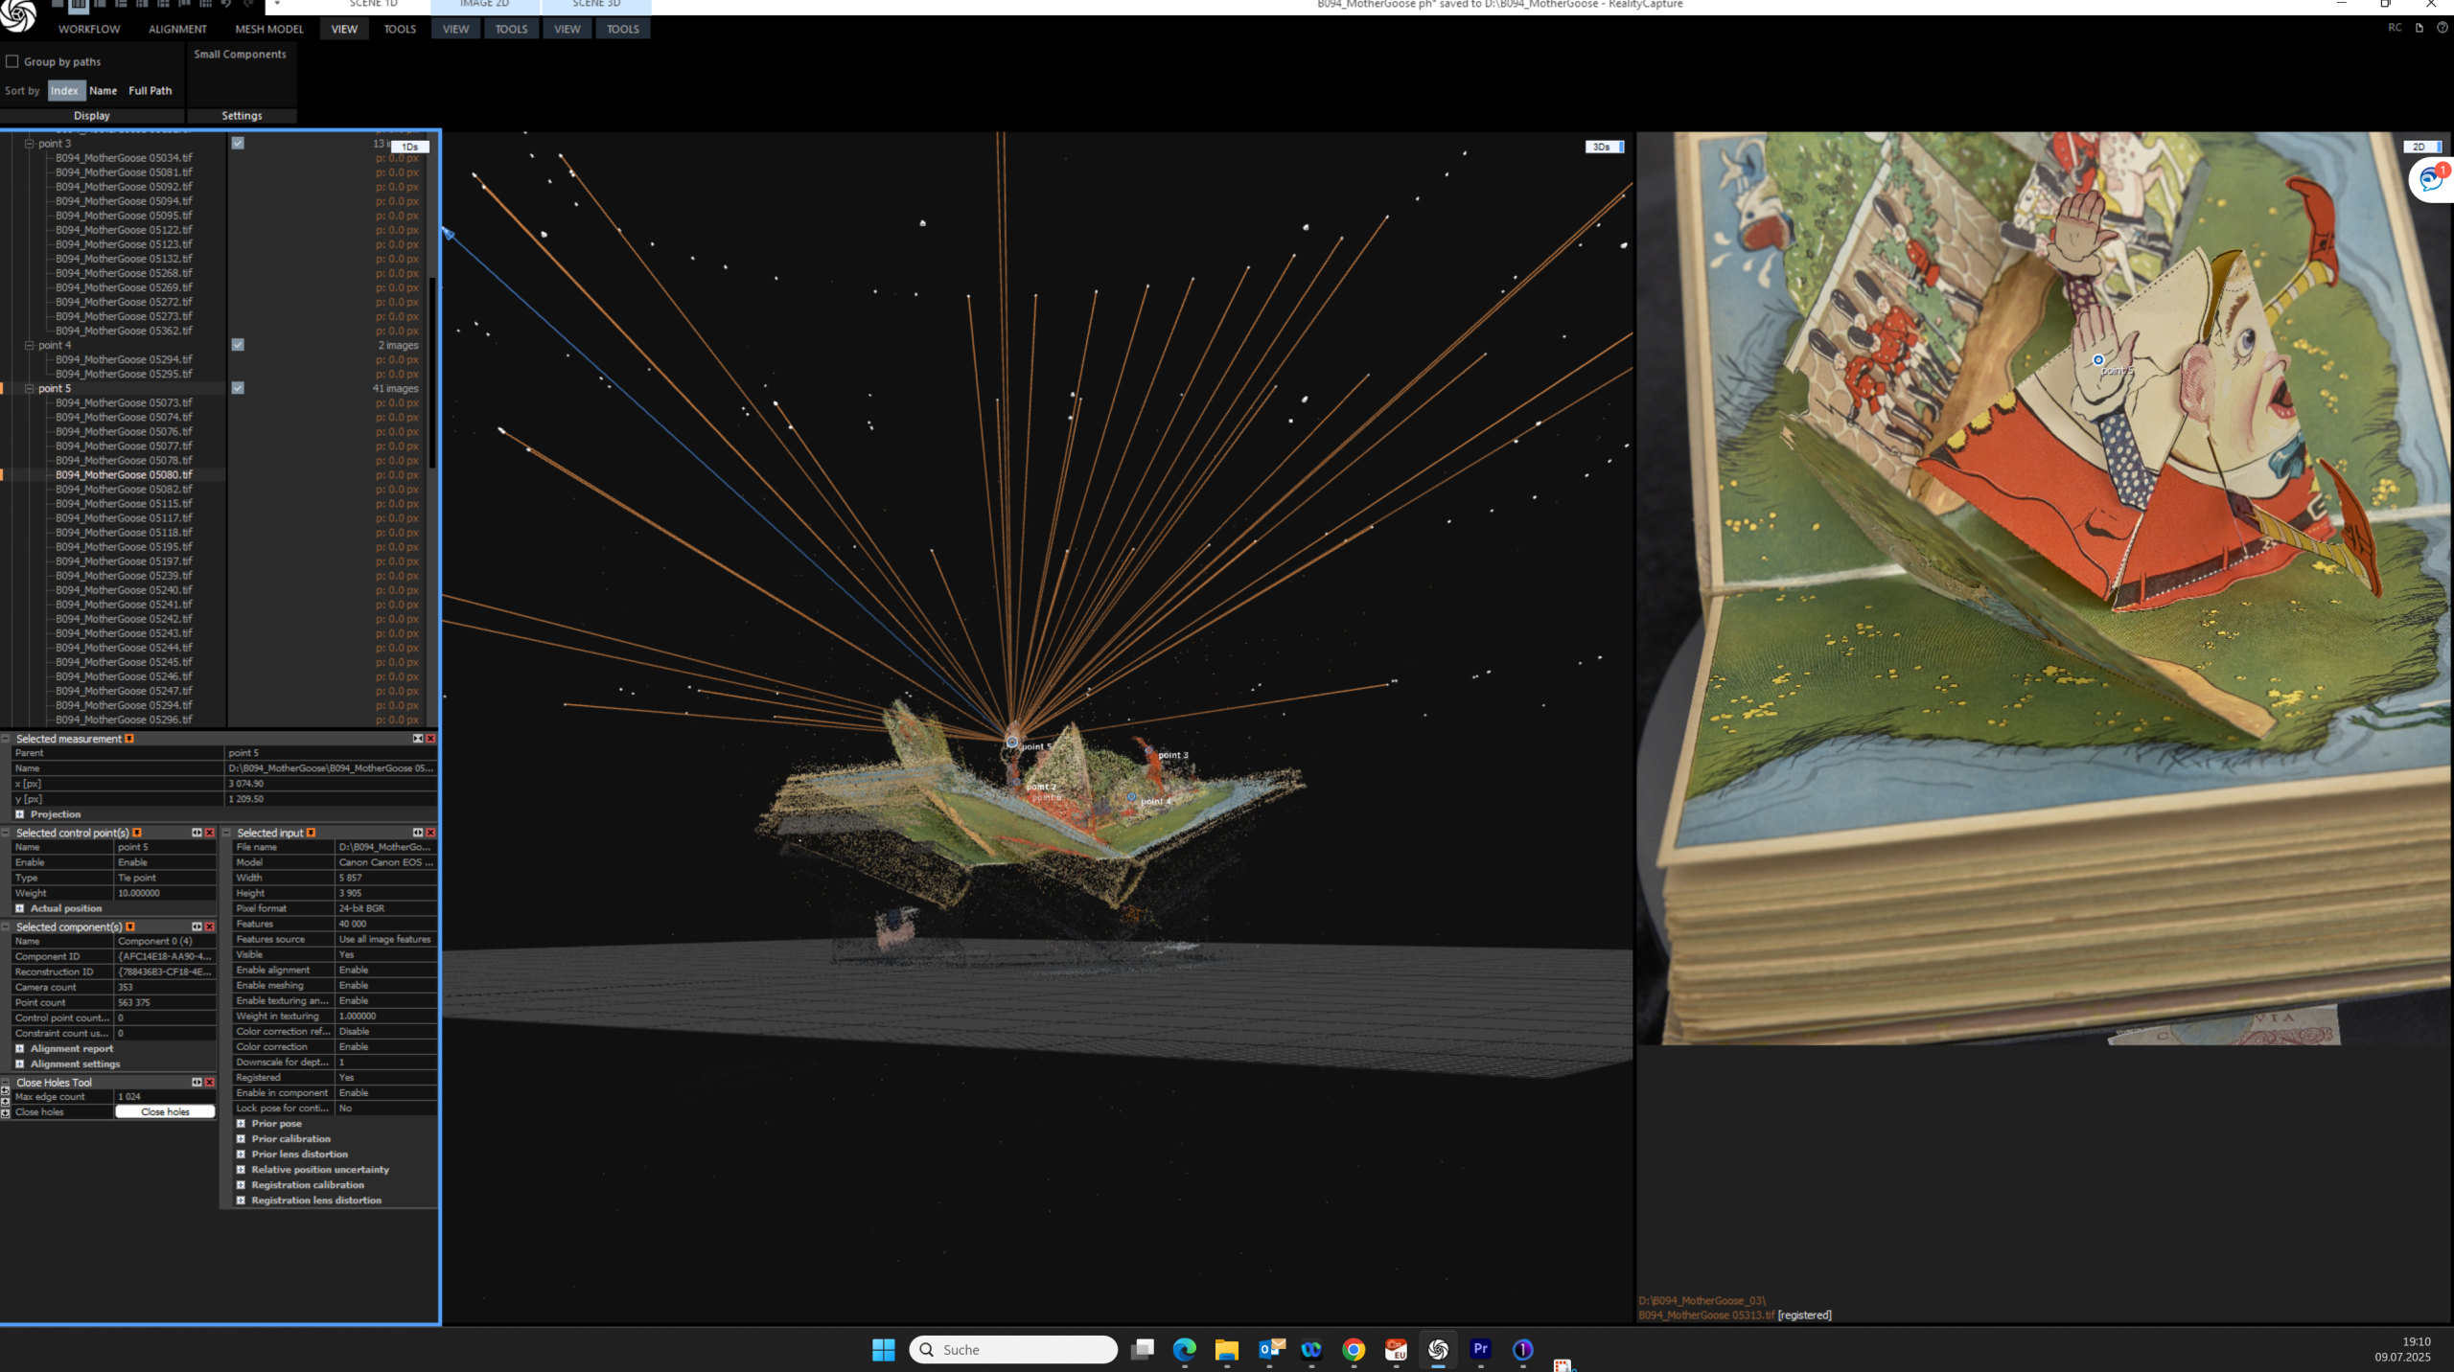Screen dimensions: 2454x1372
Task: Close the Close Holes Tool panel
Action: [x=210, y=1083]
